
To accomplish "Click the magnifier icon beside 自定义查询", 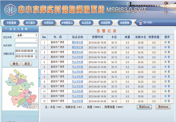I will [6, 29].
